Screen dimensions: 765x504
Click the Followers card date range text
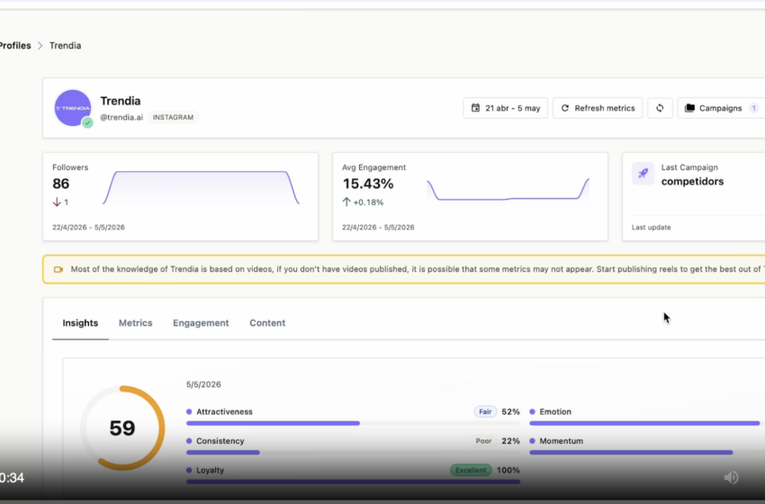coord(88,228)
